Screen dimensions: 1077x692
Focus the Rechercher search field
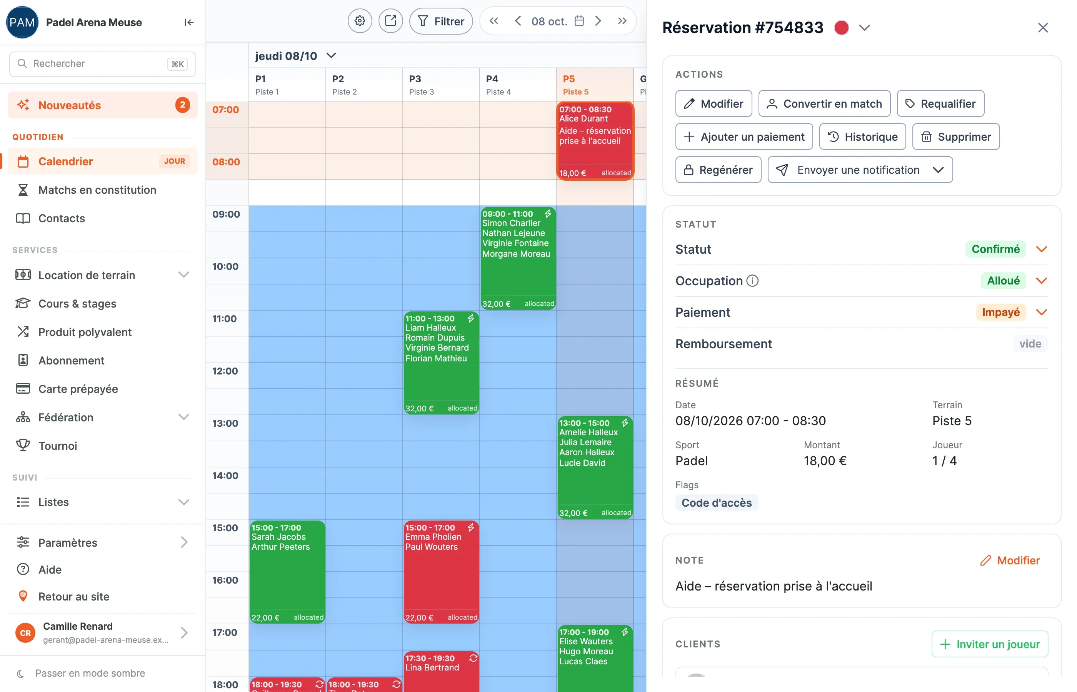pyautogui.click(x=102, y=64)
